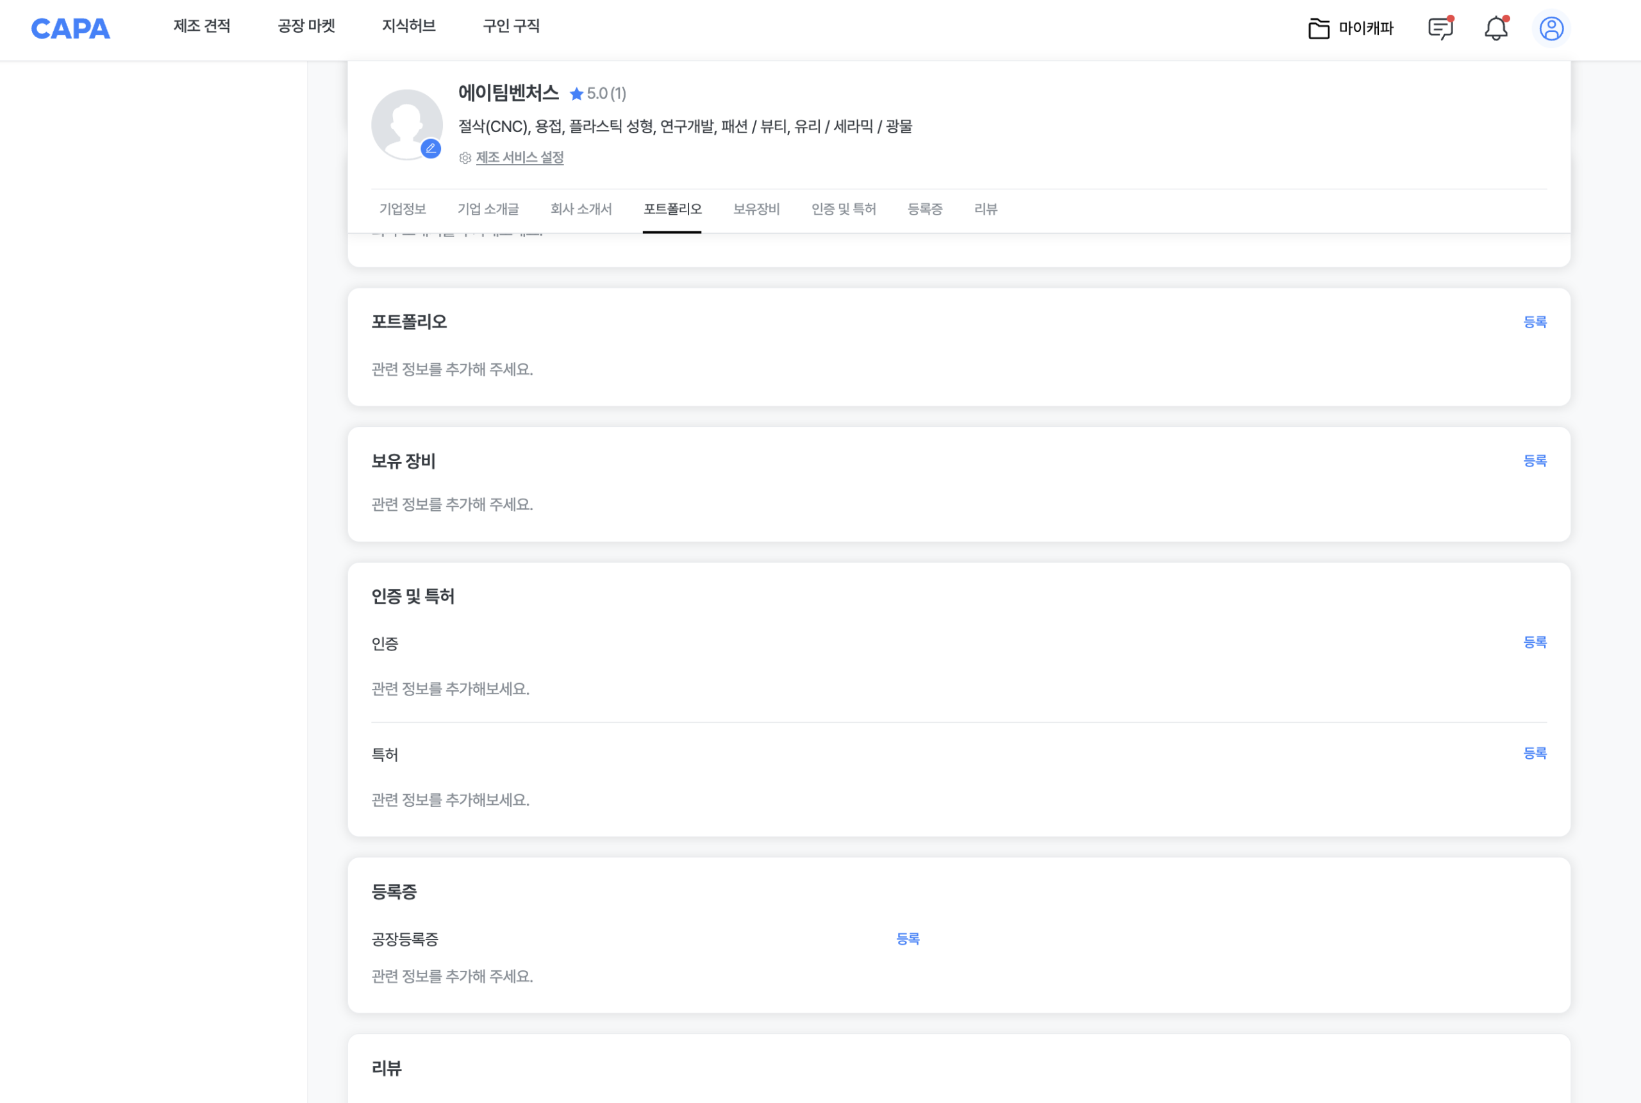This screenshot has width=1641, height=1103.
Task: Open the 공장 마켓 menu
Action: click(306, 27)
